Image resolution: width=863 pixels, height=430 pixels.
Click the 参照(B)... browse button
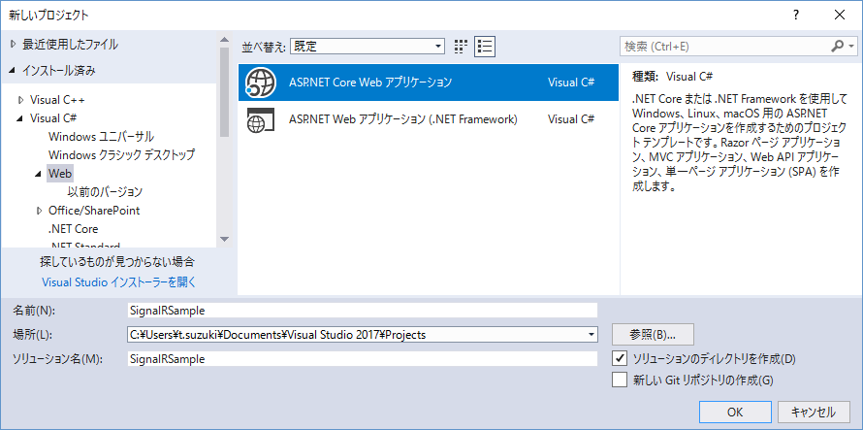pyautogui.click(x=653, y=334)
